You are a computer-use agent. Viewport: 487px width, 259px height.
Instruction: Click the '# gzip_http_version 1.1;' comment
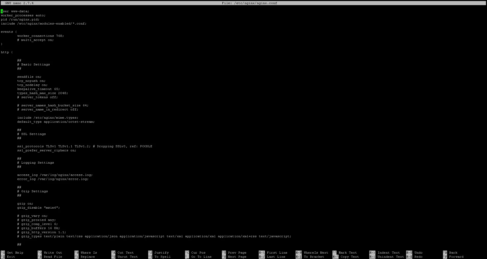(x=42, y=232)
